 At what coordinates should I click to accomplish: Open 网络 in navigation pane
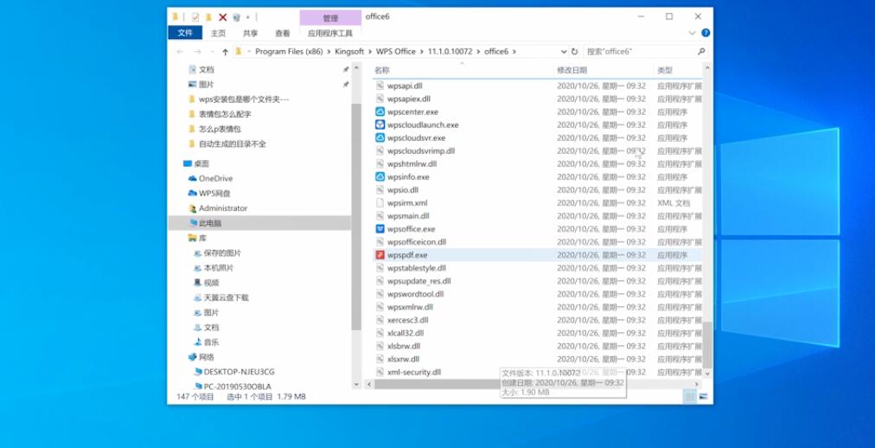[207, 357]
